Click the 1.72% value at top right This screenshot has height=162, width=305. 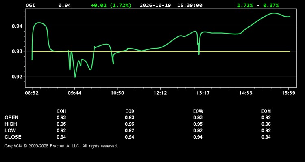245,5
